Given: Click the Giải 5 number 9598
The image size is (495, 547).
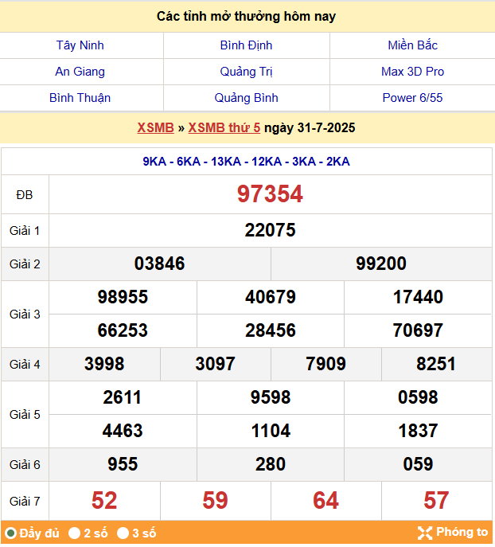Looking at the screenshot, I should [271, 397].
